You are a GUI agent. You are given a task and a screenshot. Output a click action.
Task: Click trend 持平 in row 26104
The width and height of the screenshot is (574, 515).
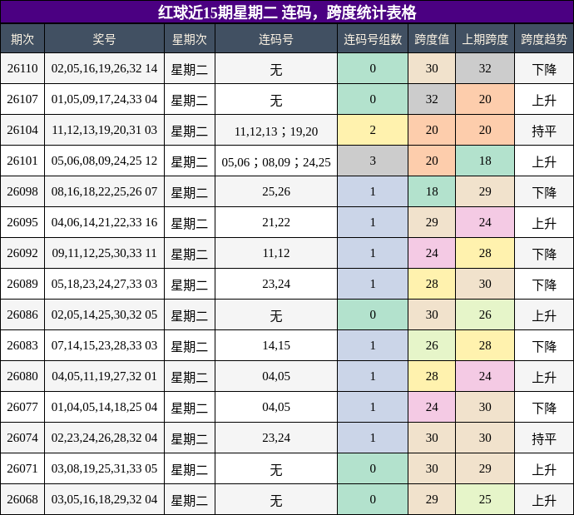click(544, 131)
